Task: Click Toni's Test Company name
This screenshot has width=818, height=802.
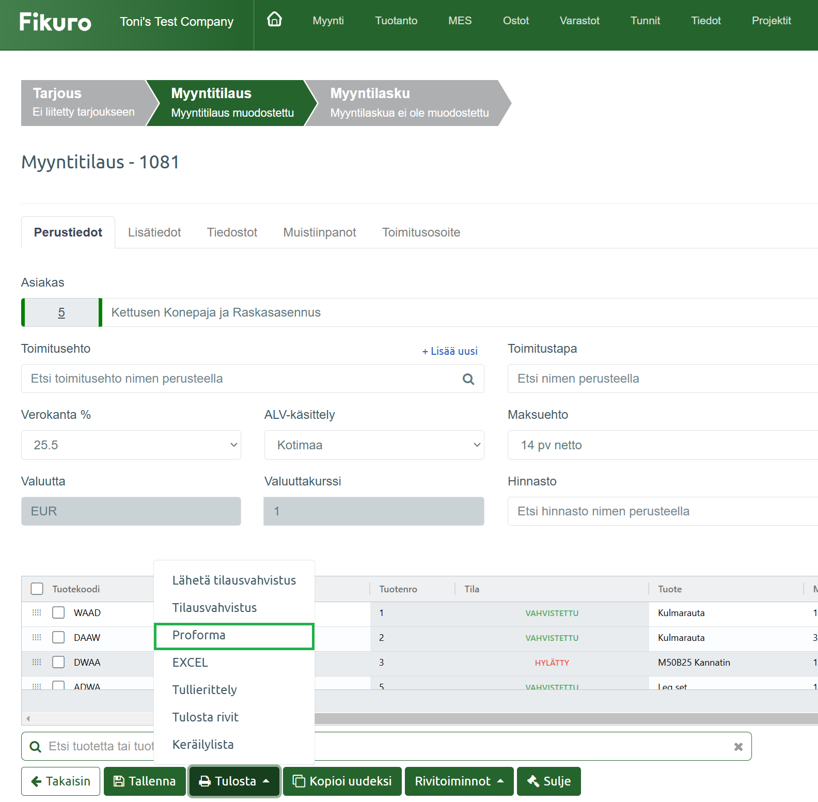Action: [x=177, y=22]
